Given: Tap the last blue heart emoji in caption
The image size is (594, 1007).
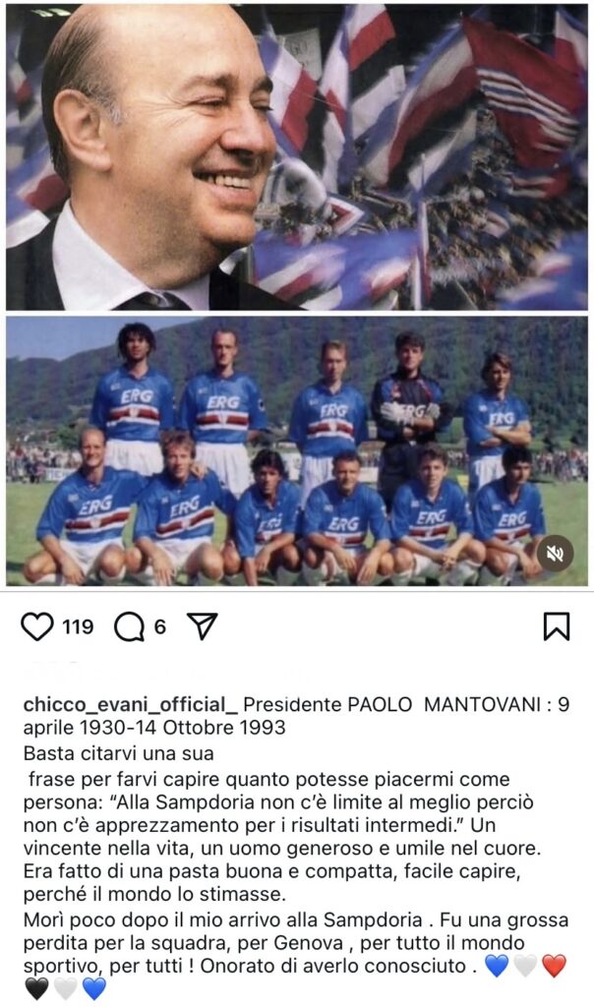Looking at the screenshot, I should [x=93, y=989].
